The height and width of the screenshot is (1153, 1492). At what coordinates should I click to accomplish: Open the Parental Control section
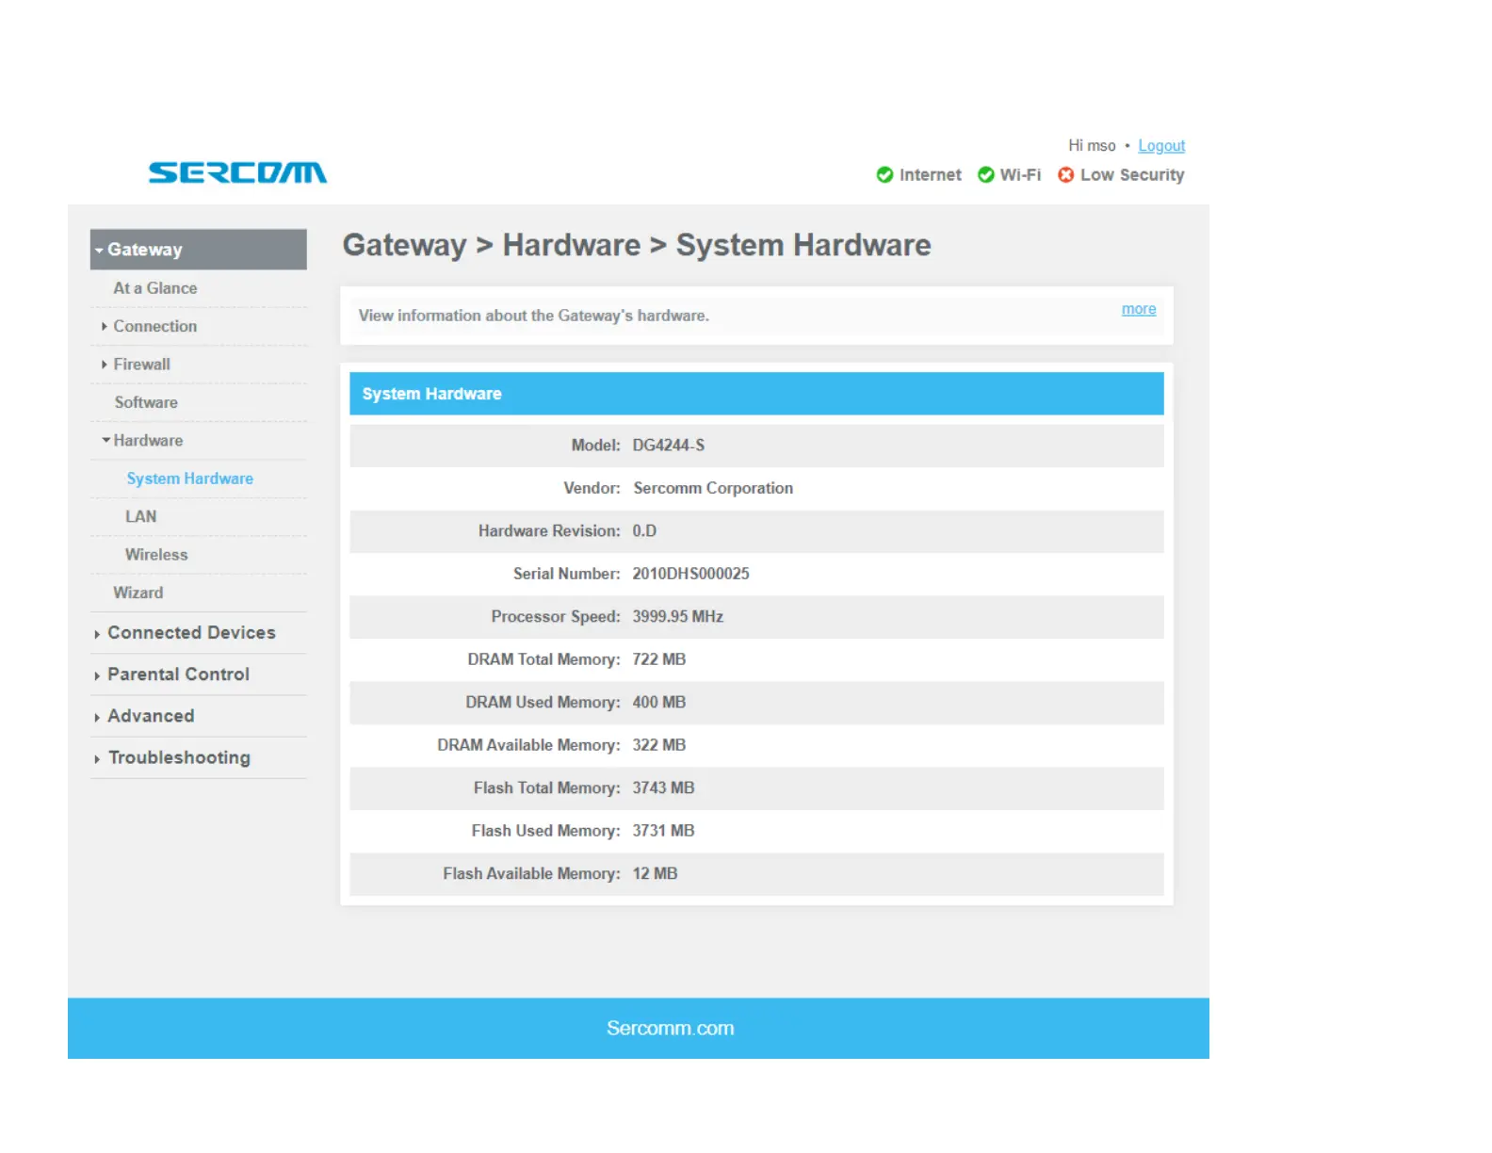(x=178, y=674)
